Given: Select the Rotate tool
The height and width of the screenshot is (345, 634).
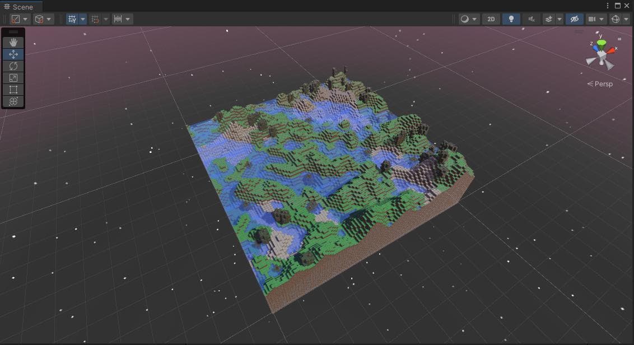Looking at the screenshot, I should pos(13,66).
